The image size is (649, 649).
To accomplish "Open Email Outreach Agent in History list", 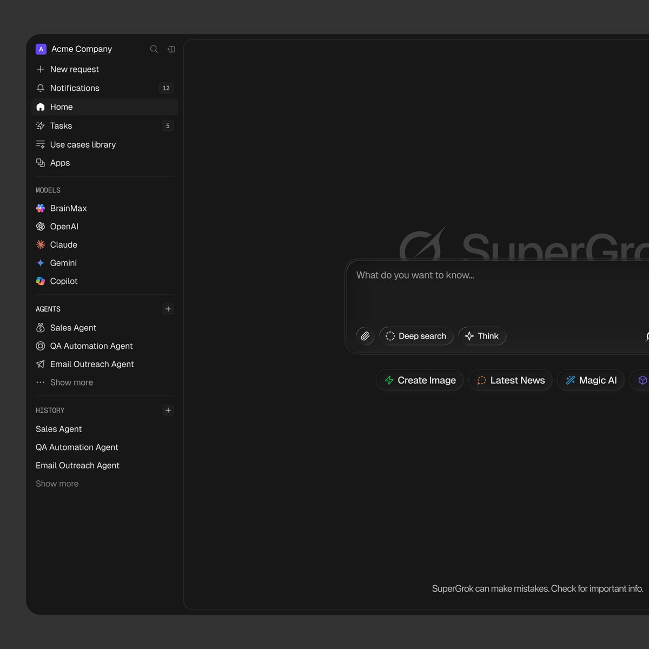I will coord(77,466).
